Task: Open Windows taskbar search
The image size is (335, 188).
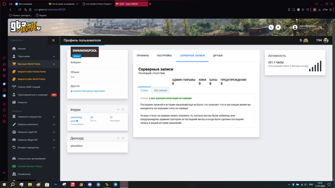Action: 13,184
